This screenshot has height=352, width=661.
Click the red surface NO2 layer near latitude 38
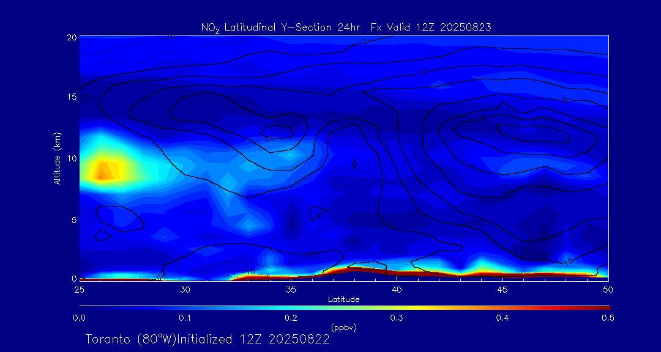355,268
